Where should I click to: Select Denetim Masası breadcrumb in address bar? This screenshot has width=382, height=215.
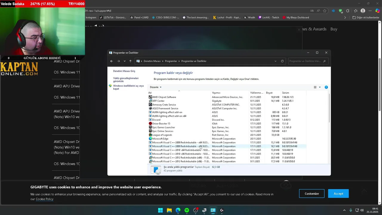[x=152, y=61]
